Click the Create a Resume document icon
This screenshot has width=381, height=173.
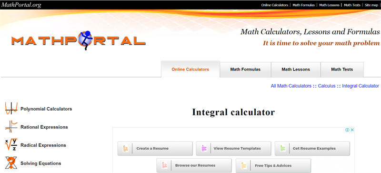pos(125,148)
